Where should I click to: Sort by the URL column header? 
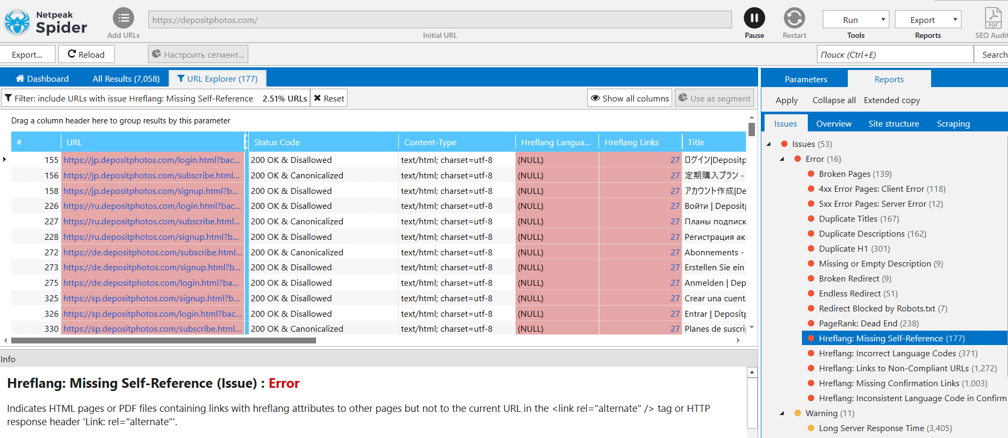pos(153,142)
